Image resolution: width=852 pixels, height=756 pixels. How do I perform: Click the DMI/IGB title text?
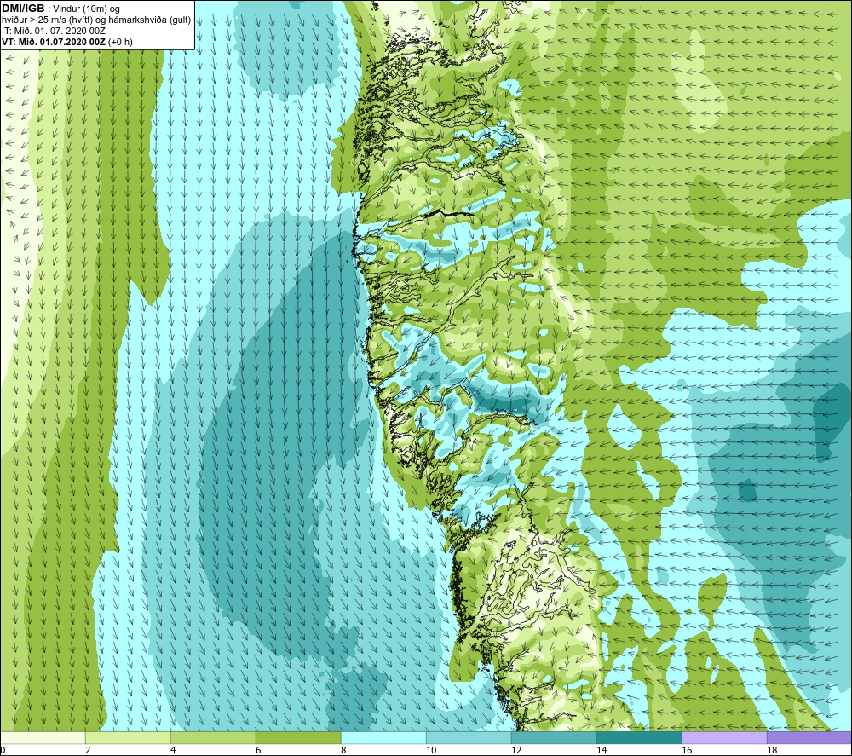[x=23, y=9]
